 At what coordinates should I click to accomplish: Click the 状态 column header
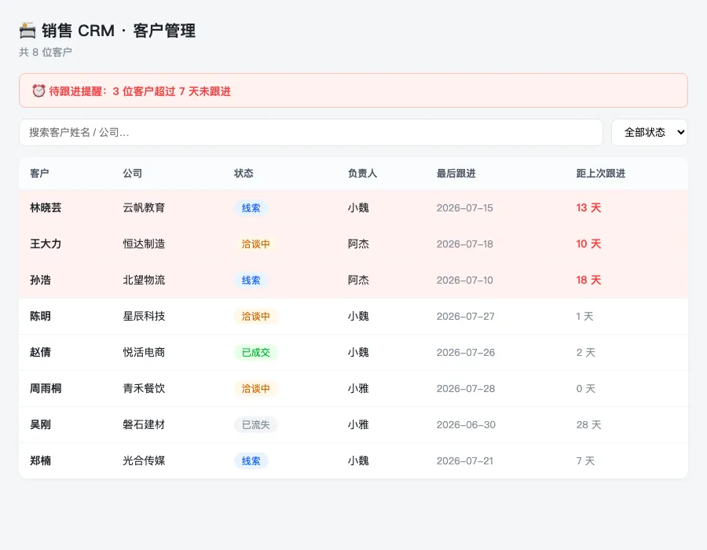[x=244, y=173]
